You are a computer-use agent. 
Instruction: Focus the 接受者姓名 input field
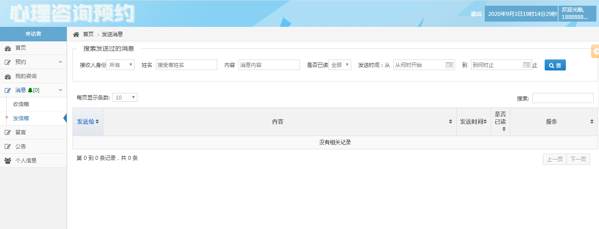coord(186,65)
